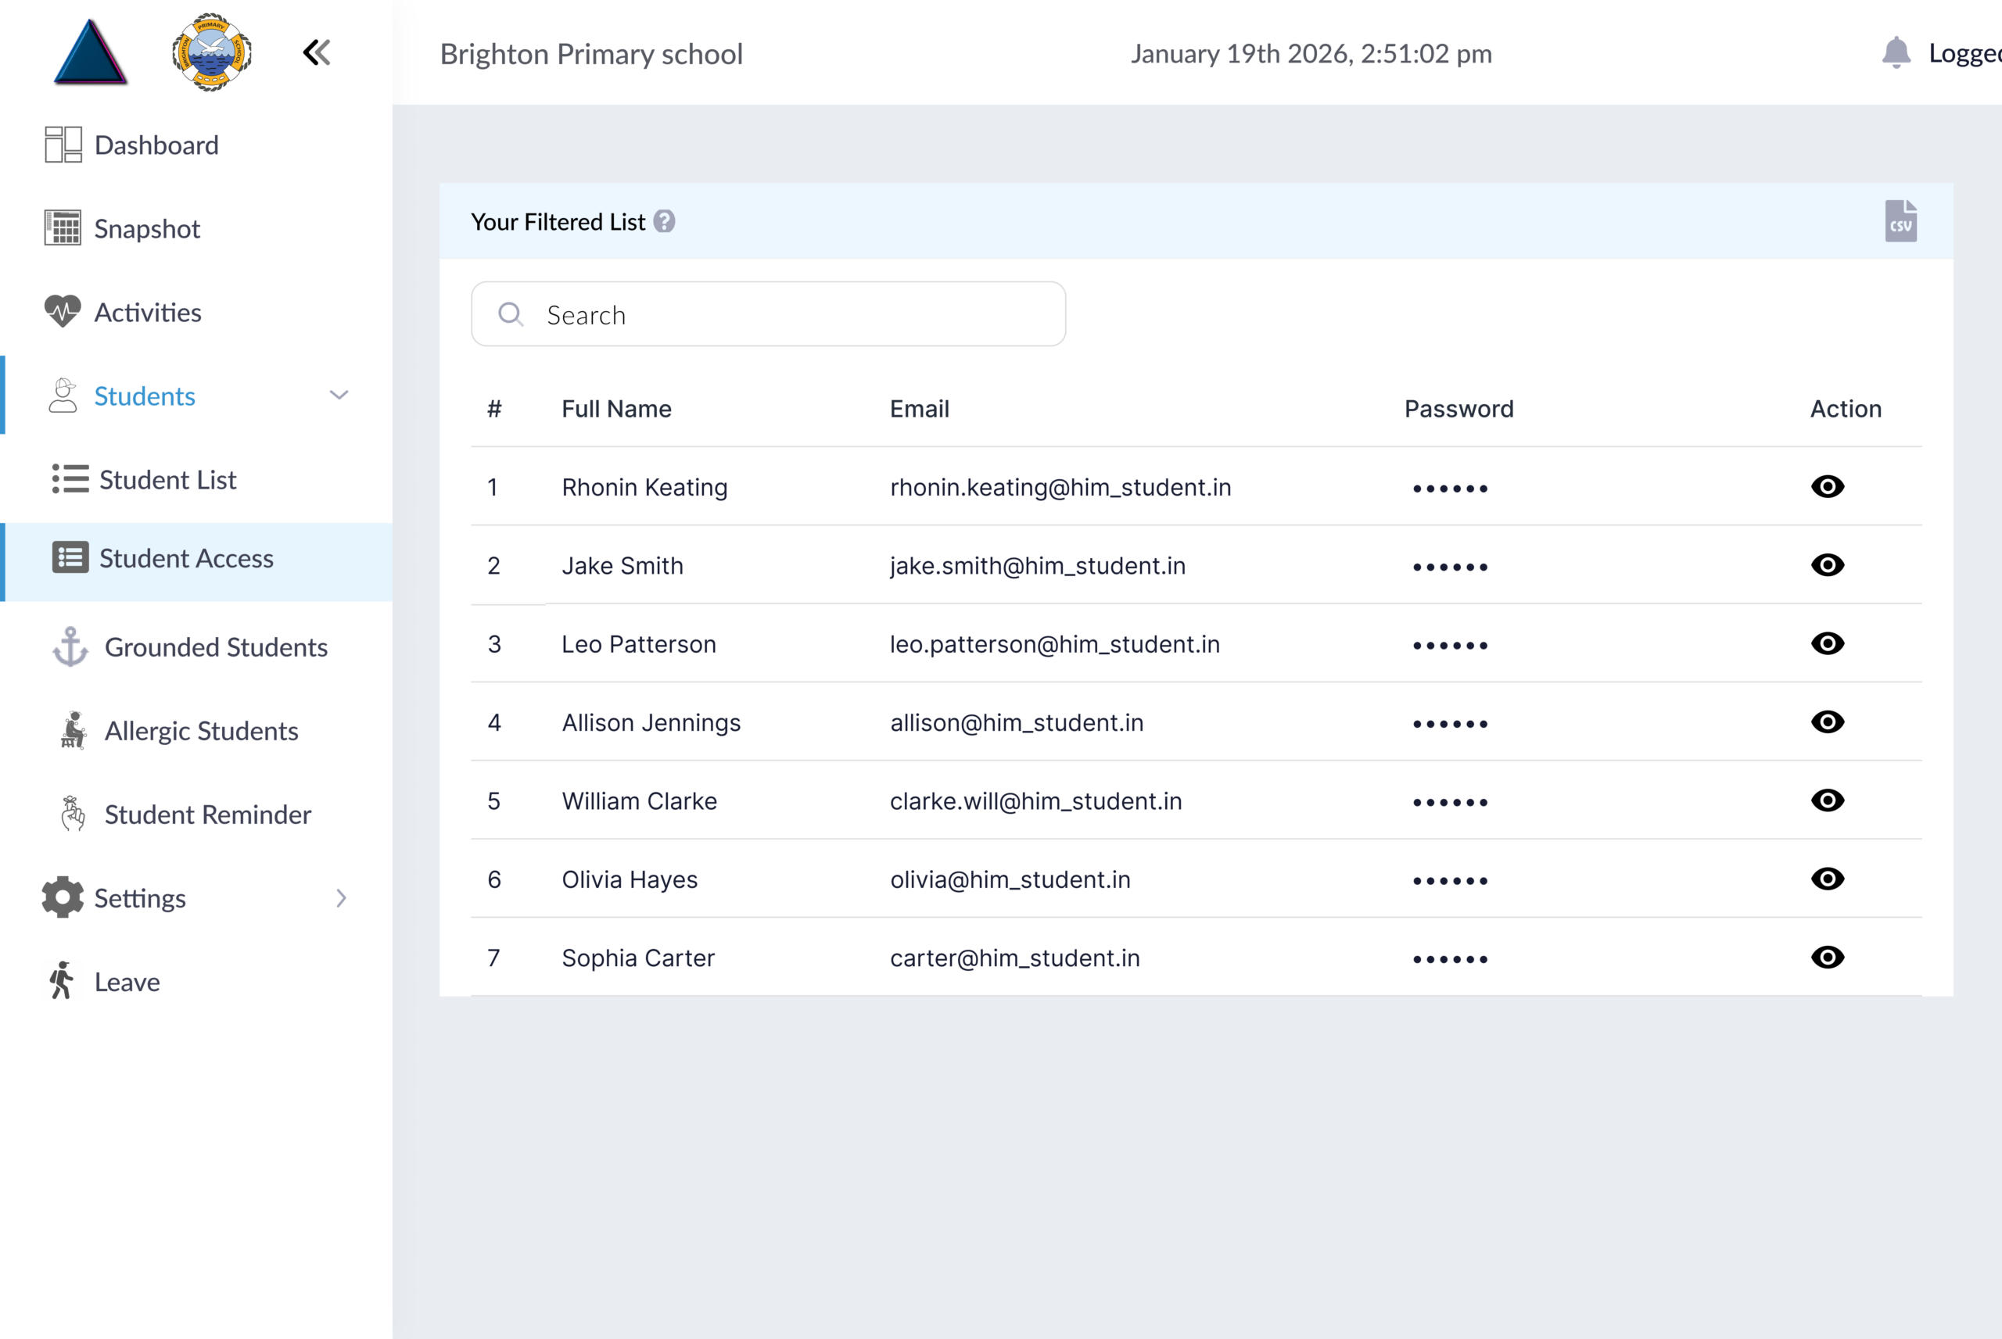Show password for Allison Jennings
The width and height of the screenshot is (2002, 1339).
click(1827, 722)
